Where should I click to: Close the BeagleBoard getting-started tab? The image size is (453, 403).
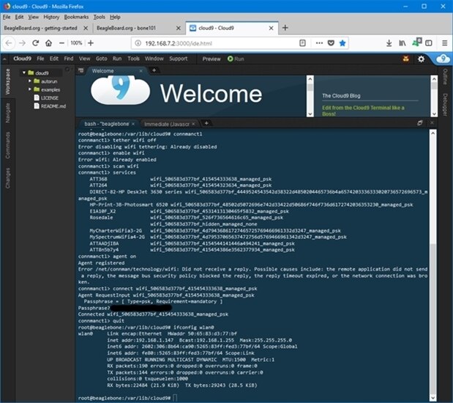click(x=86, y=28)
